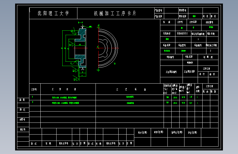Select the half-circle flange end view

(108, 48)
